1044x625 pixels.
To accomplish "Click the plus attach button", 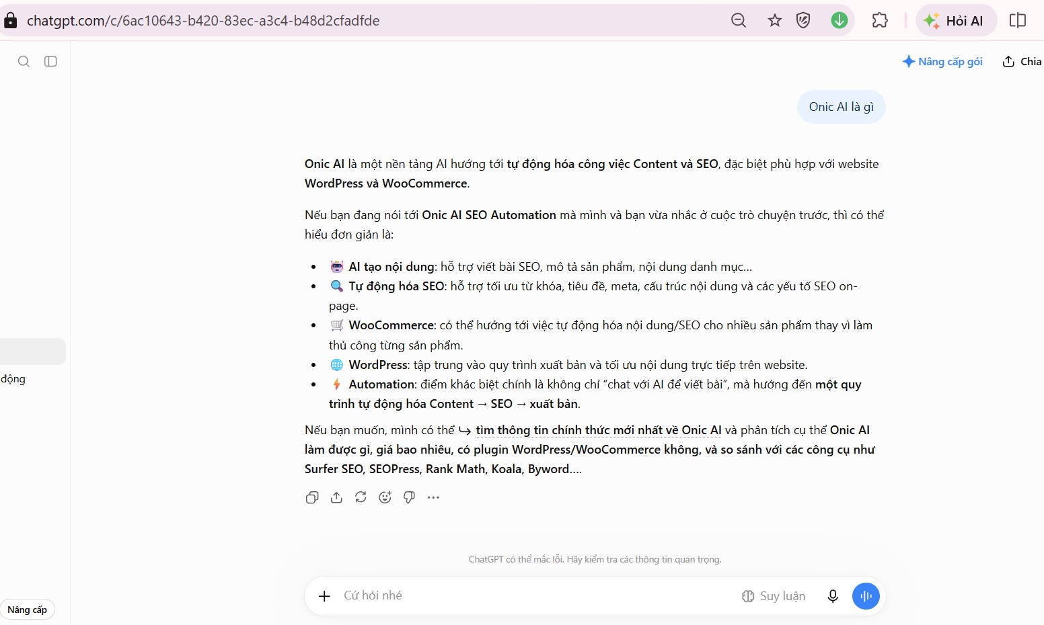I will (324, 596).
